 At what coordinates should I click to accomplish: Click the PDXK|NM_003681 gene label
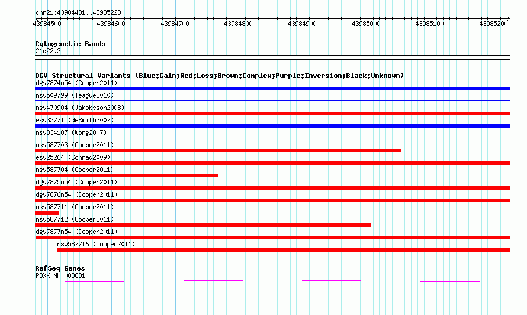[60, 276]
